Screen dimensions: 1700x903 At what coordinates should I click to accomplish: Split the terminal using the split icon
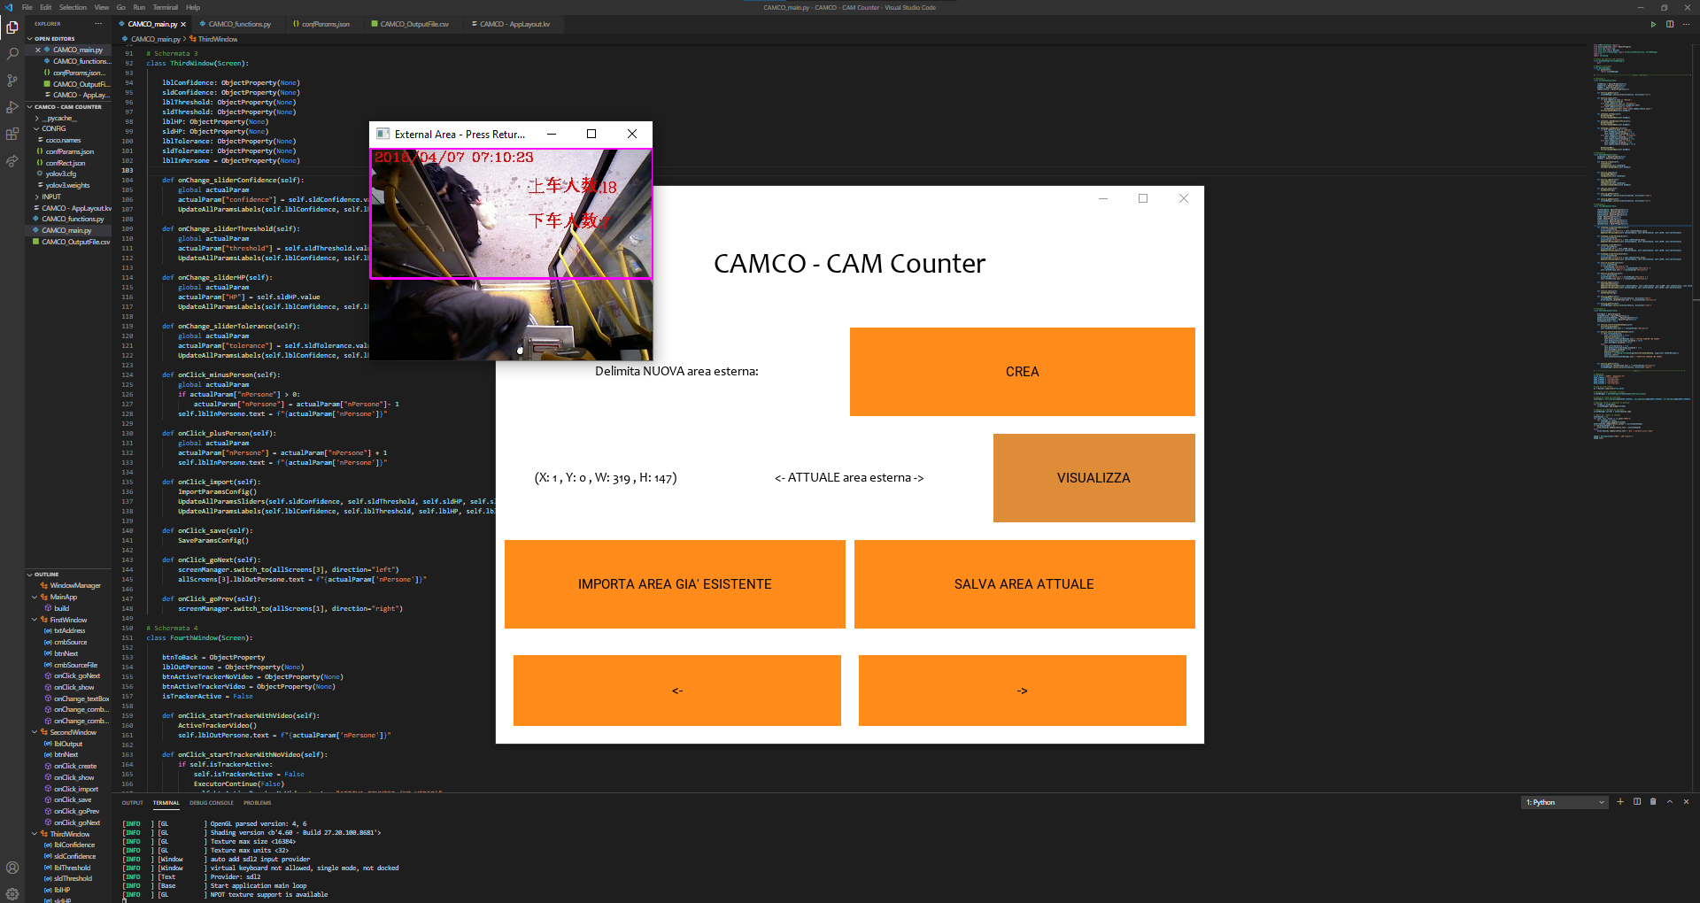[1637, 802]
